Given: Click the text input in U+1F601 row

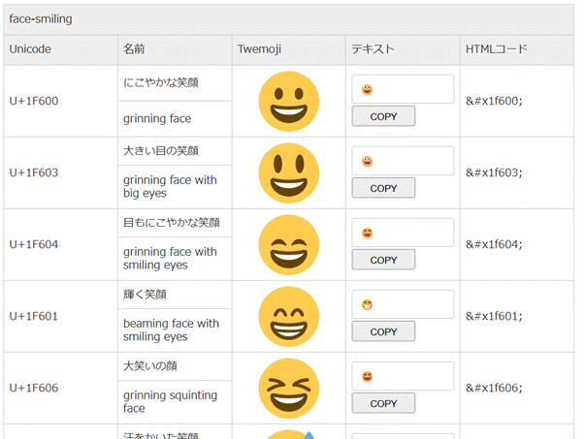Looking at the screenshot, I should [403, 304].
